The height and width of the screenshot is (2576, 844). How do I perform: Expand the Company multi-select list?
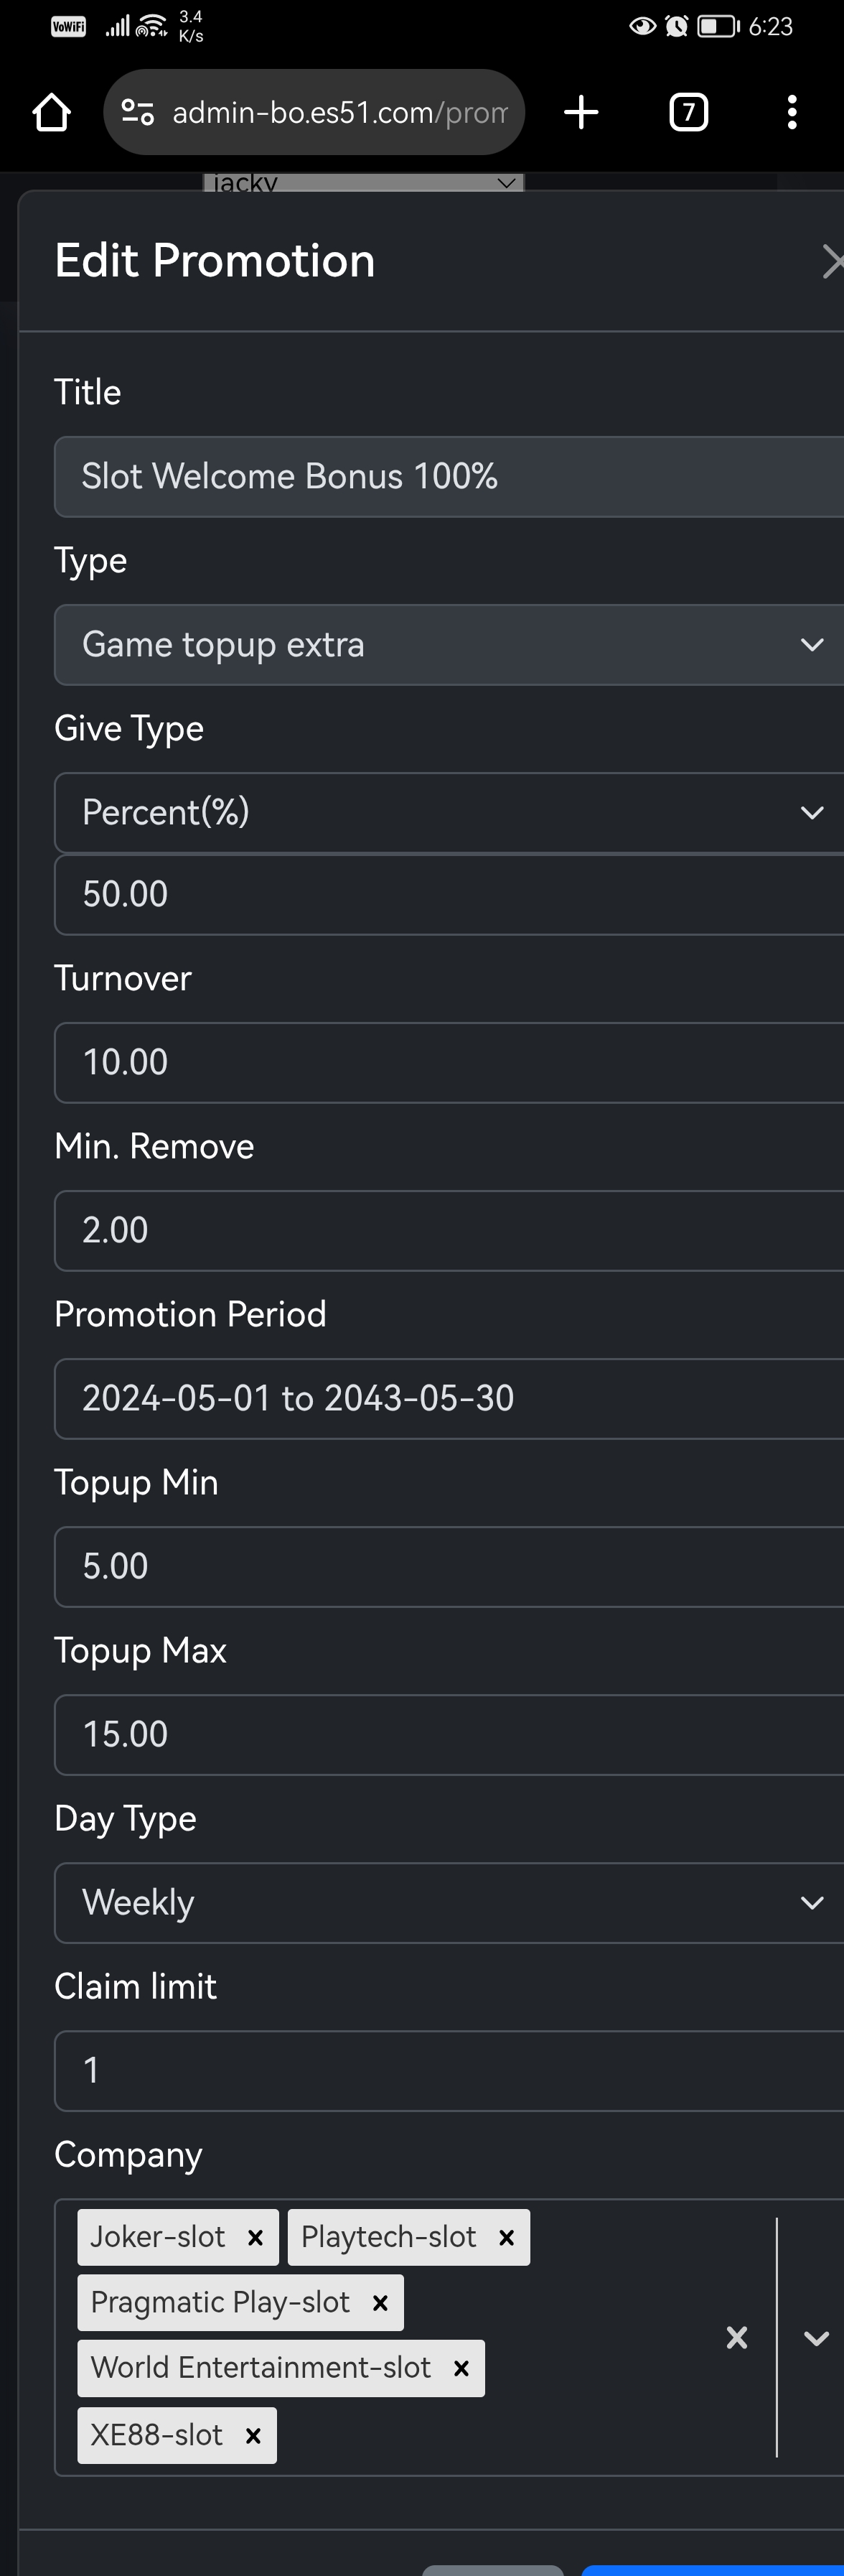click(816, 2337)
